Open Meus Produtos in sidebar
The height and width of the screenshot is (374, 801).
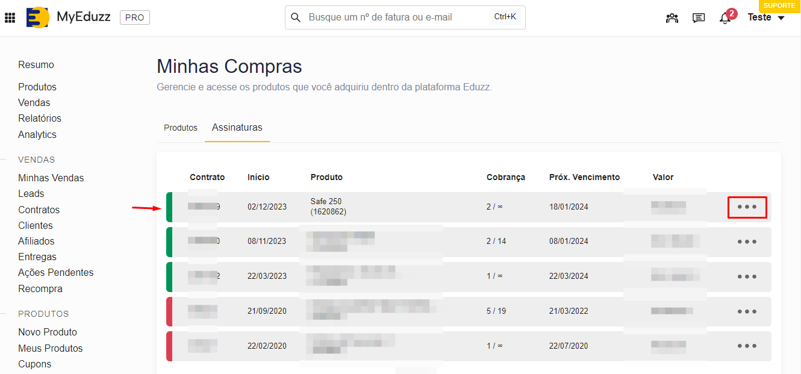pos(51,348)
